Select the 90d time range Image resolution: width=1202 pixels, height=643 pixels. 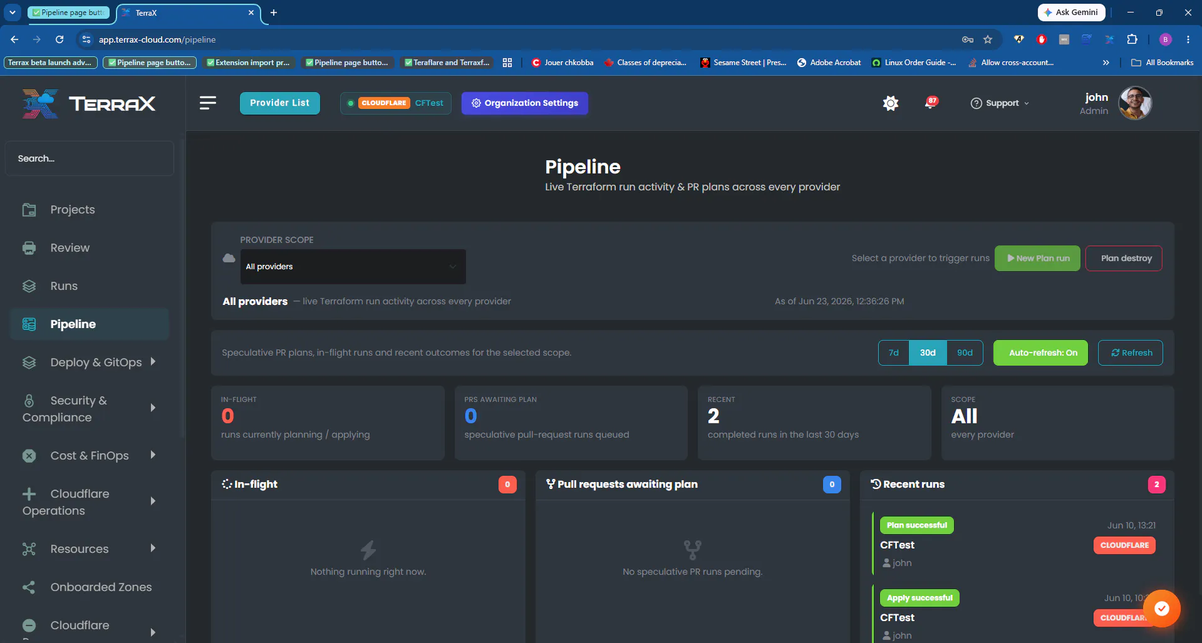coord(965,353)
